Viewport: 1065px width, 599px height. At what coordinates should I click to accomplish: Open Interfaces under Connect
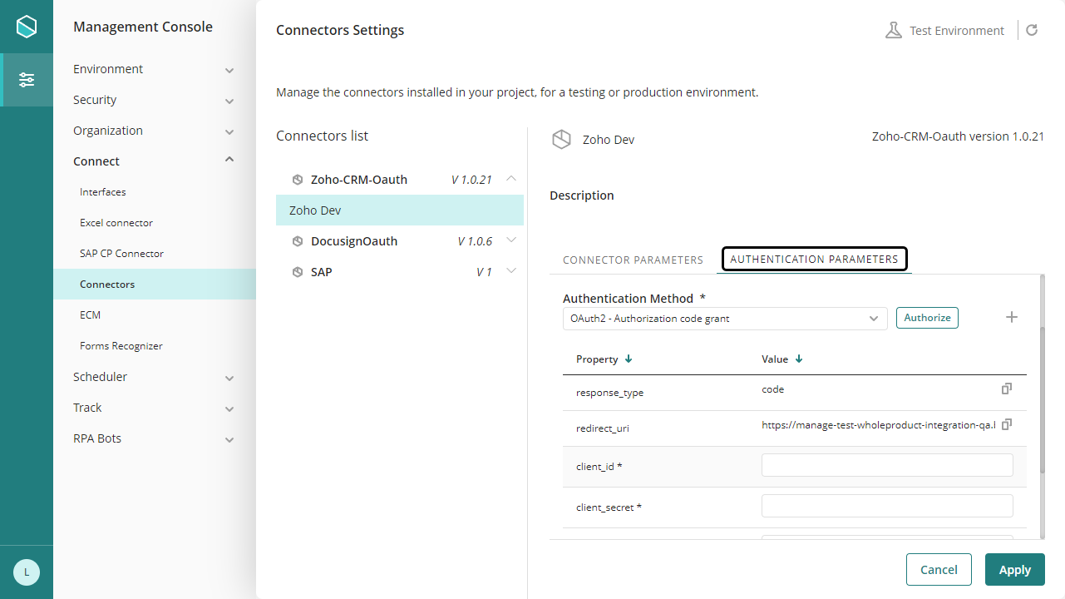click(x=103, y=192)
